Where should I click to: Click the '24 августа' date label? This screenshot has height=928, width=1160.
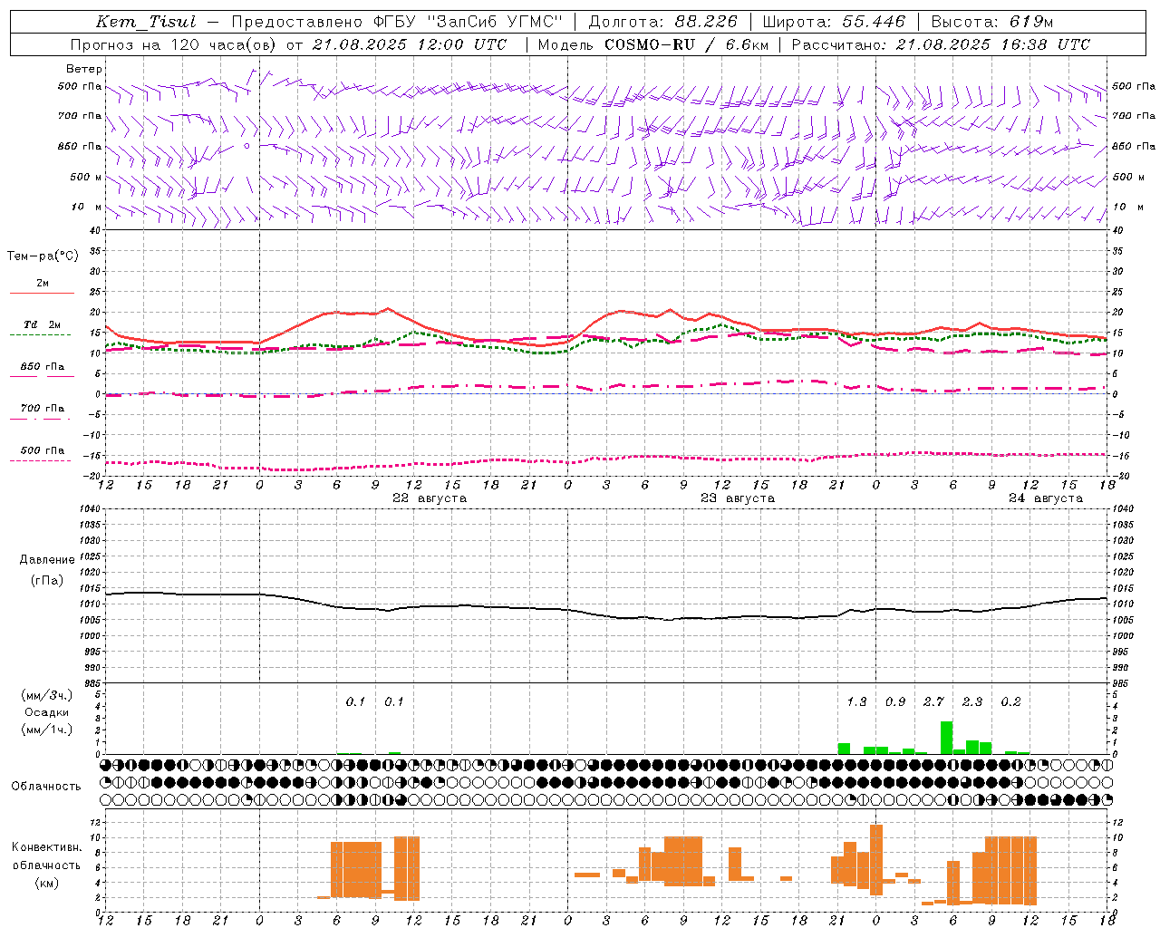[x=1046, y=498]
